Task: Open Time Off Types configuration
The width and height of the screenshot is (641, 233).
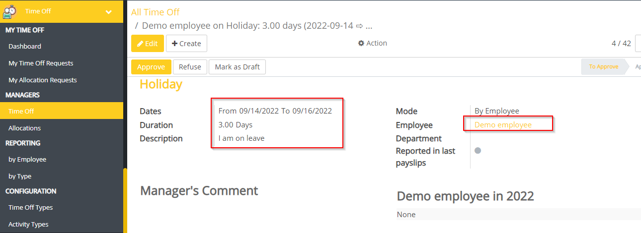Action: pos(31,207)
